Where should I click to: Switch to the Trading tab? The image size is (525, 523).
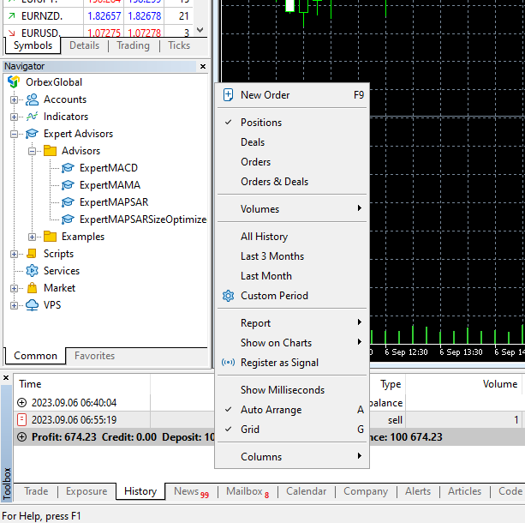coord(133,45)
